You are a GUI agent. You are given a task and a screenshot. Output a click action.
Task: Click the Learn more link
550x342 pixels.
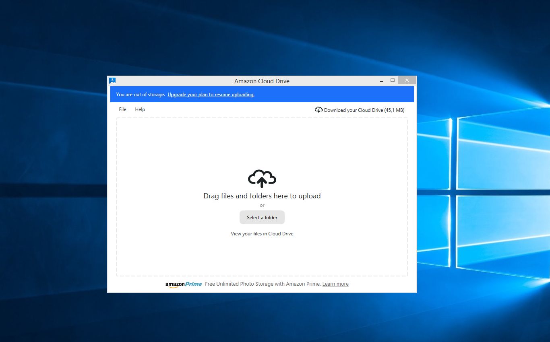[335, 284]
